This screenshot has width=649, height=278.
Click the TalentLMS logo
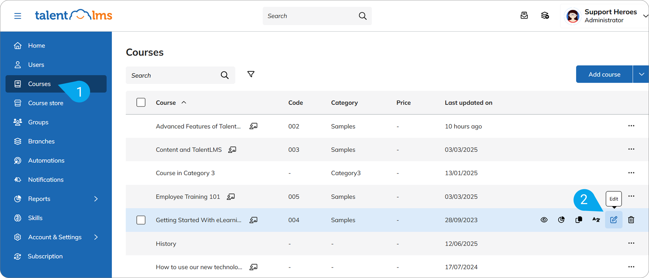point(74,15)
